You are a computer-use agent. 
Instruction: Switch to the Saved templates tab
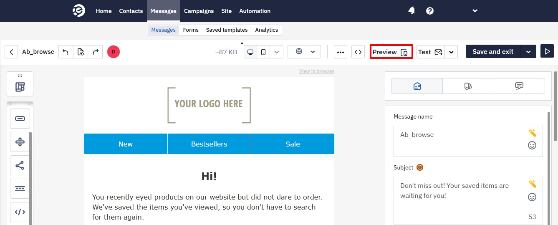point(227,30)
